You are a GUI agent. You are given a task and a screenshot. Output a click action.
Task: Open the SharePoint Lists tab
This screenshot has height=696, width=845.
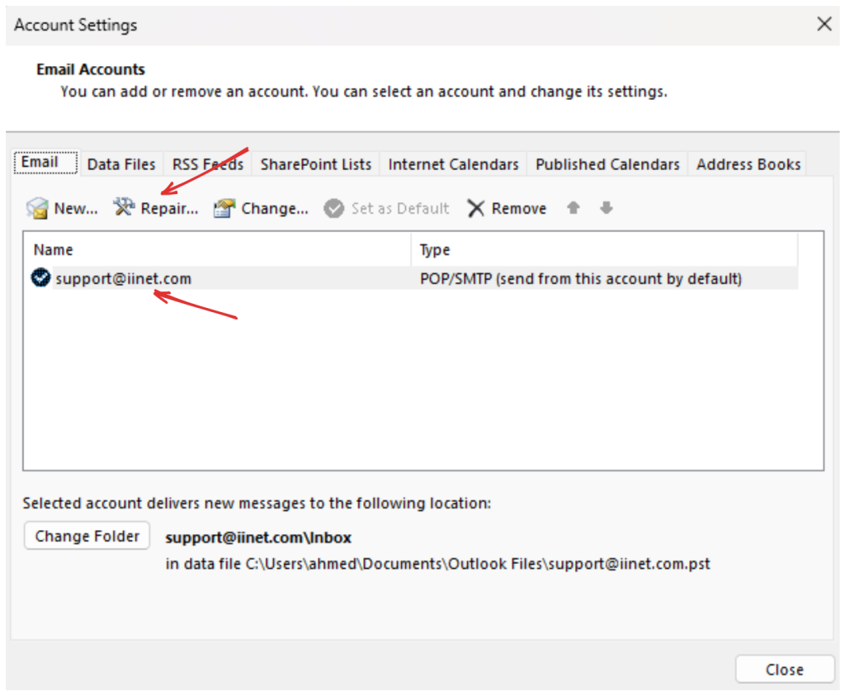tap(316, 164)
